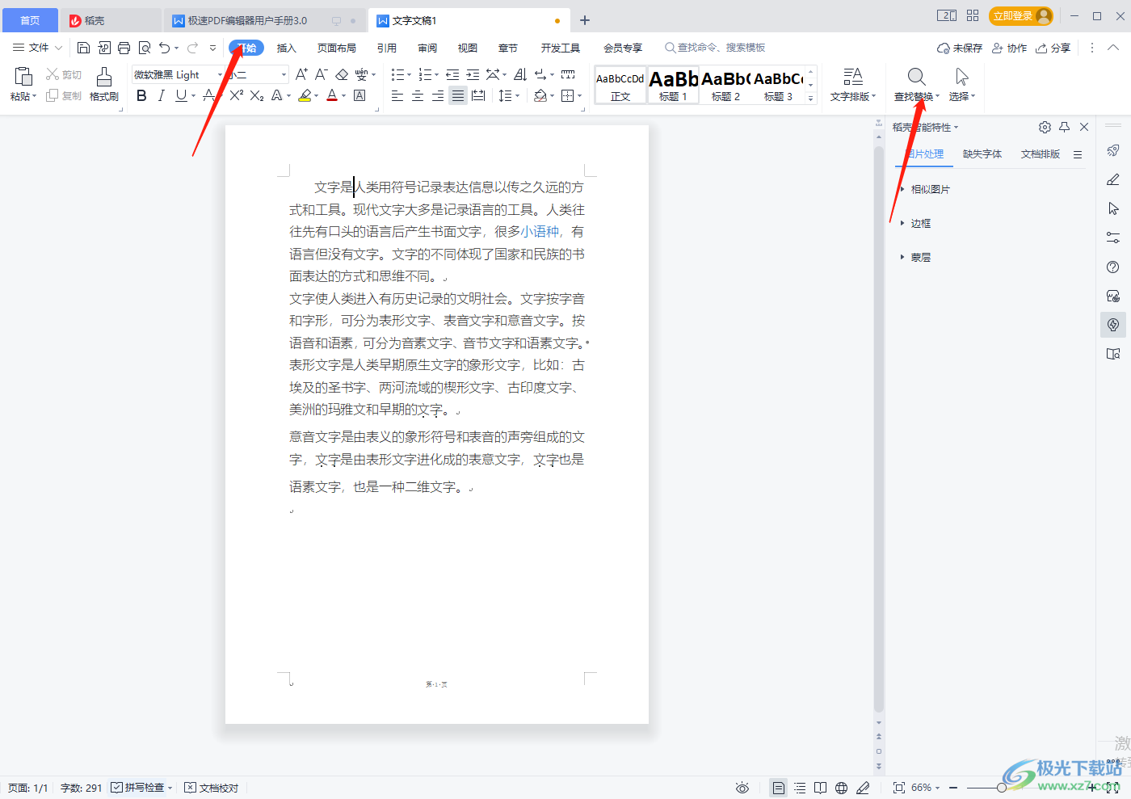
Task: Pin the right side panel
Action: pyautogui.click(x=1064, y=127)
